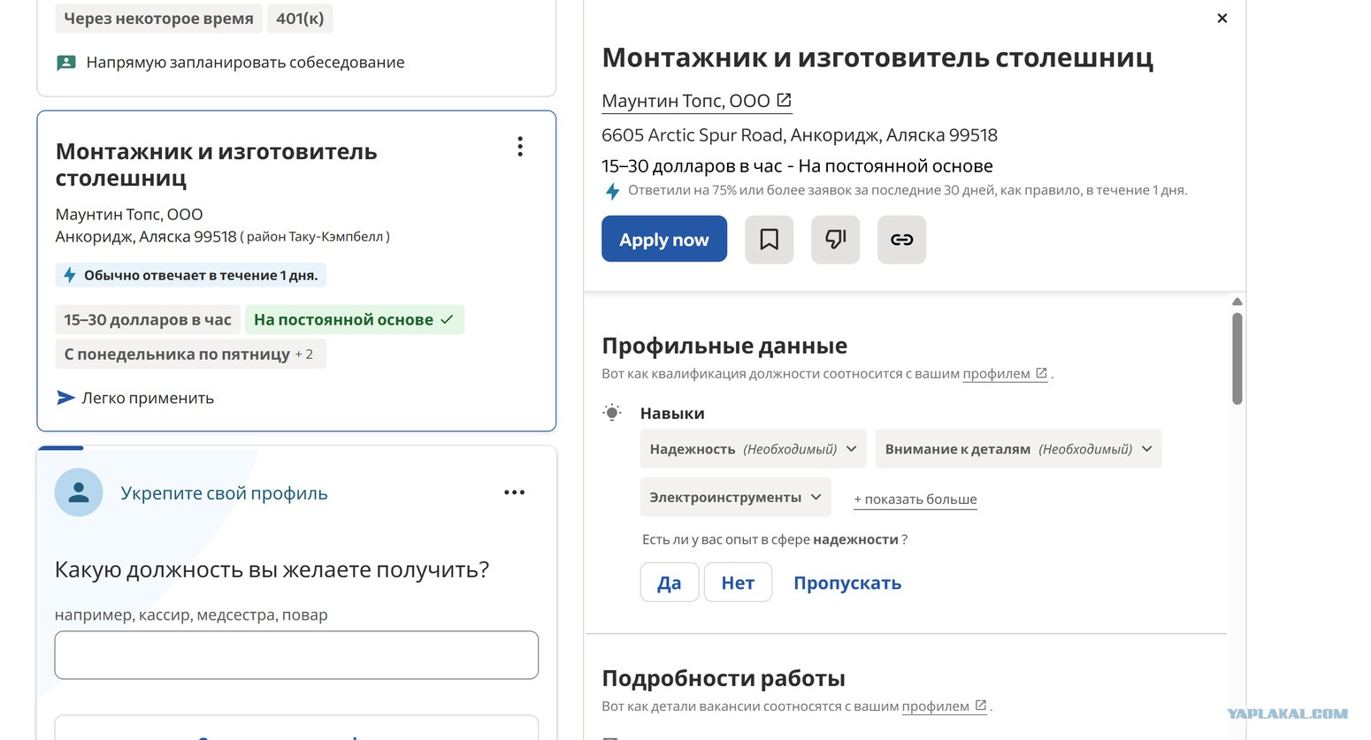Close the job details panel
Image resolution: width=1371 pixels, height=740 pixels.
click(x=1222, y=19)
